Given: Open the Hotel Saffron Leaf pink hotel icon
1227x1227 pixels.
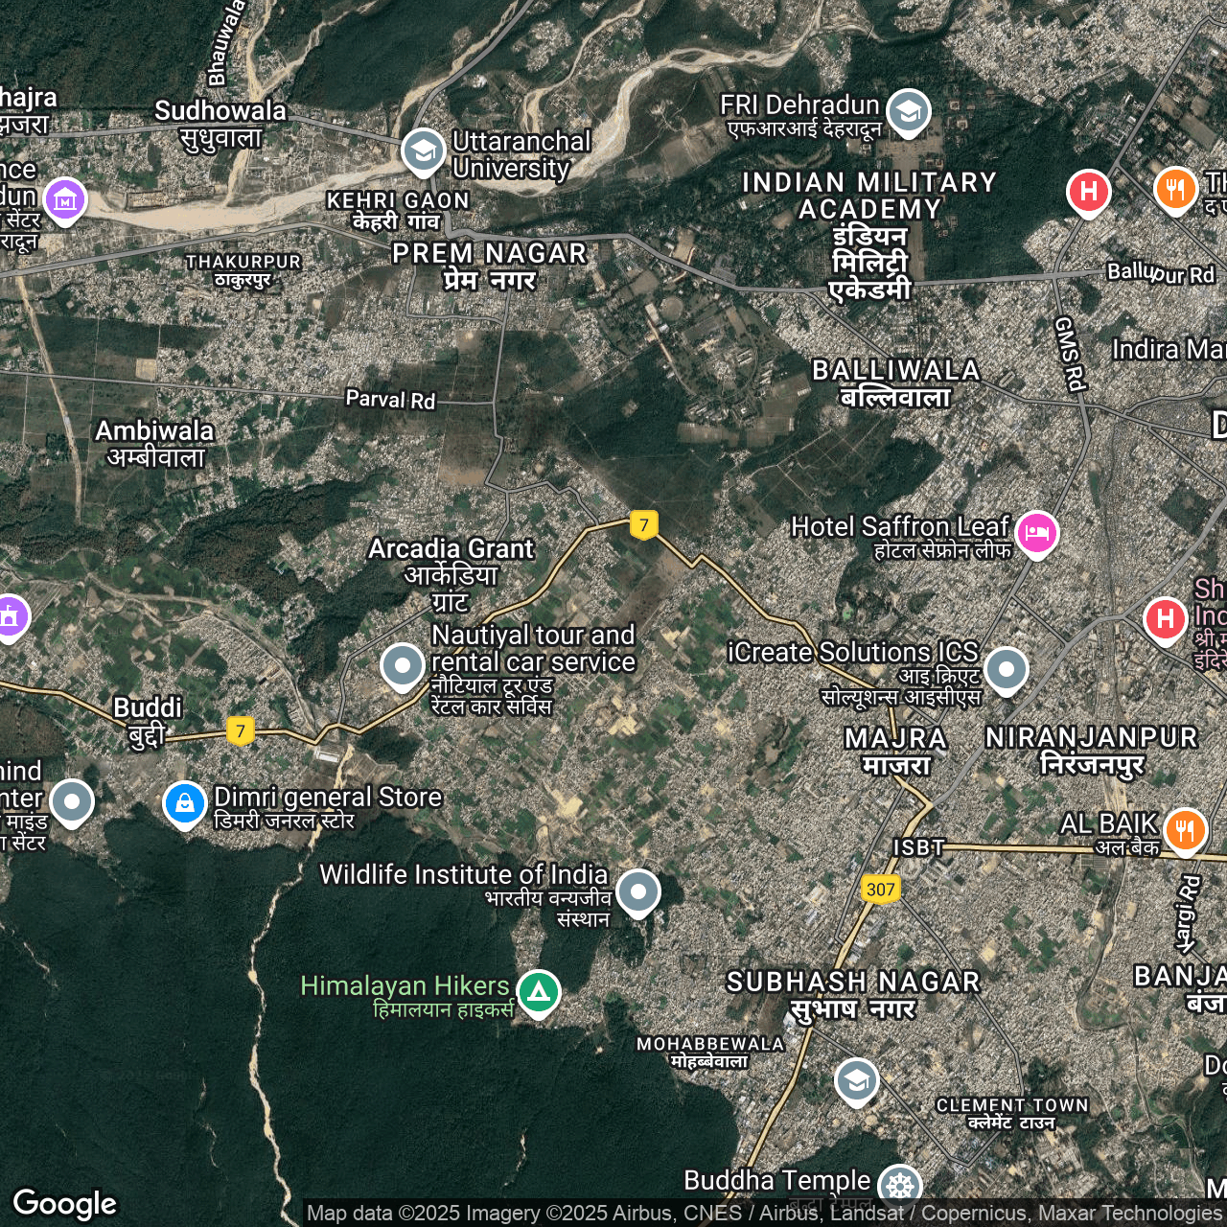Looking at the screenshot, I should tap(1036, 532).
